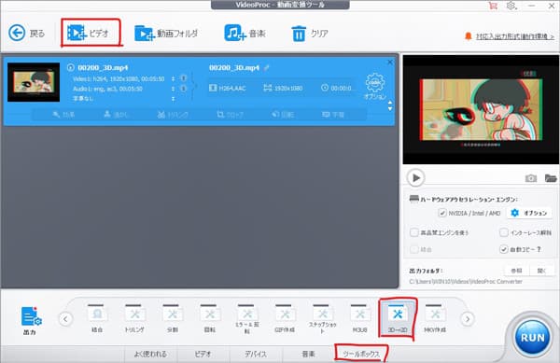Switch to the 音楽 bottom tab
This screenshot has width=560, height=363.
pos(308,354)
